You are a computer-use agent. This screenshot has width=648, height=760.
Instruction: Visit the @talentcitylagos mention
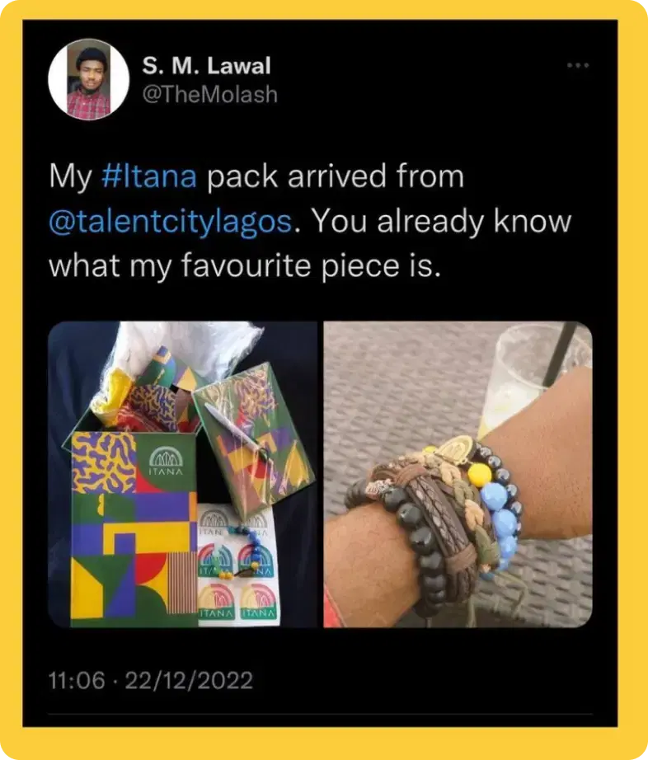click(x=171, y=221)
